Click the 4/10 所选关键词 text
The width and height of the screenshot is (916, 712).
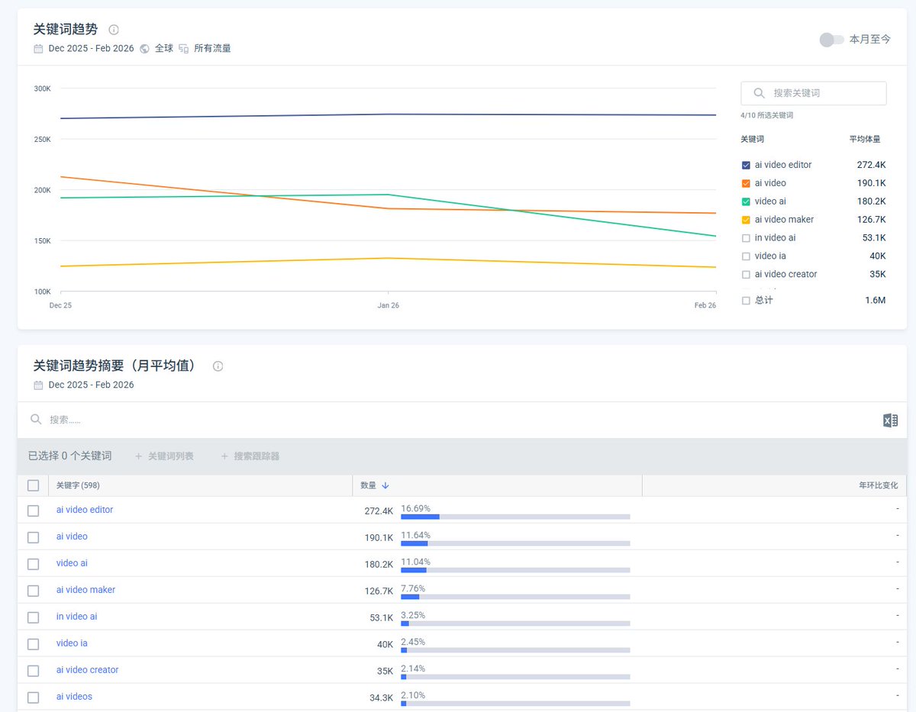(767, 115)
